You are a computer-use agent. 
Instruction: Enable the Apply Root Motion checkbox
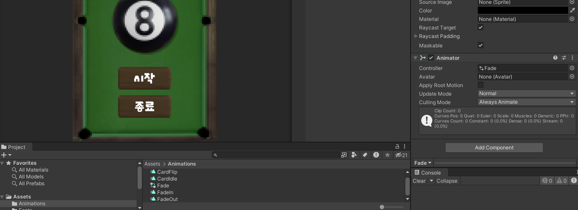coord(481,85)
